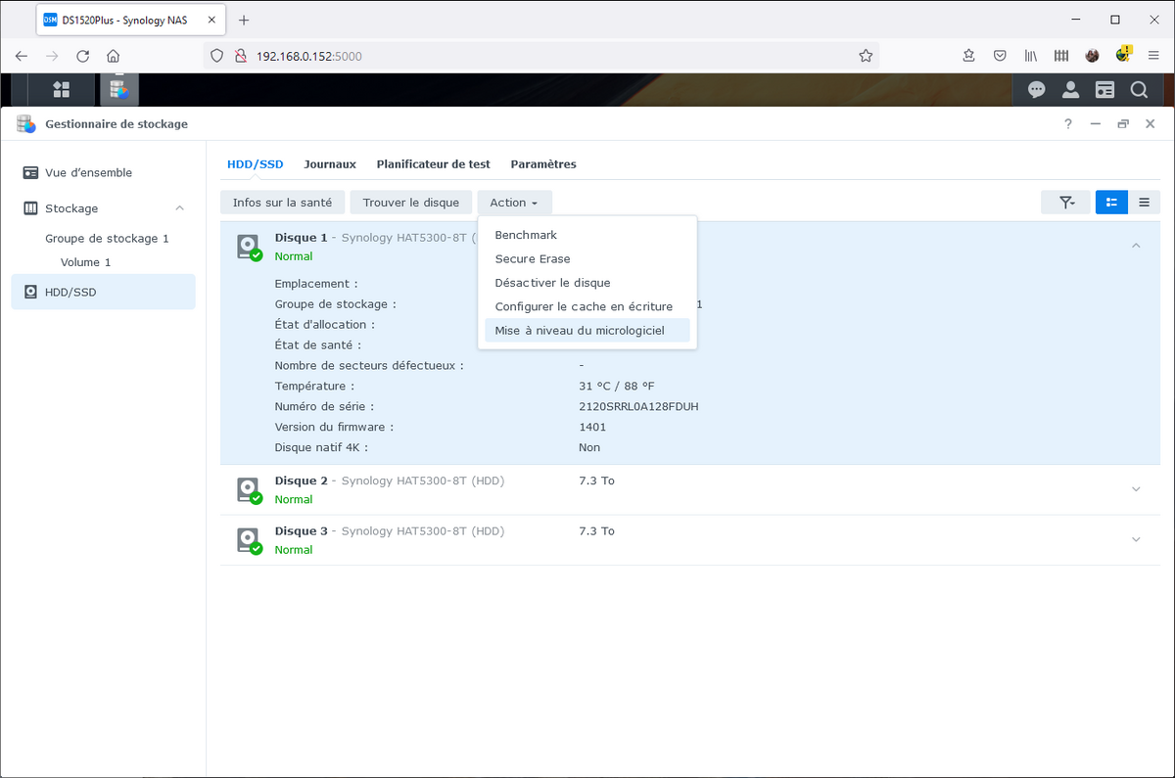Click Disque 3 Normal status text
1175x778 pixels.
[294, 550]
